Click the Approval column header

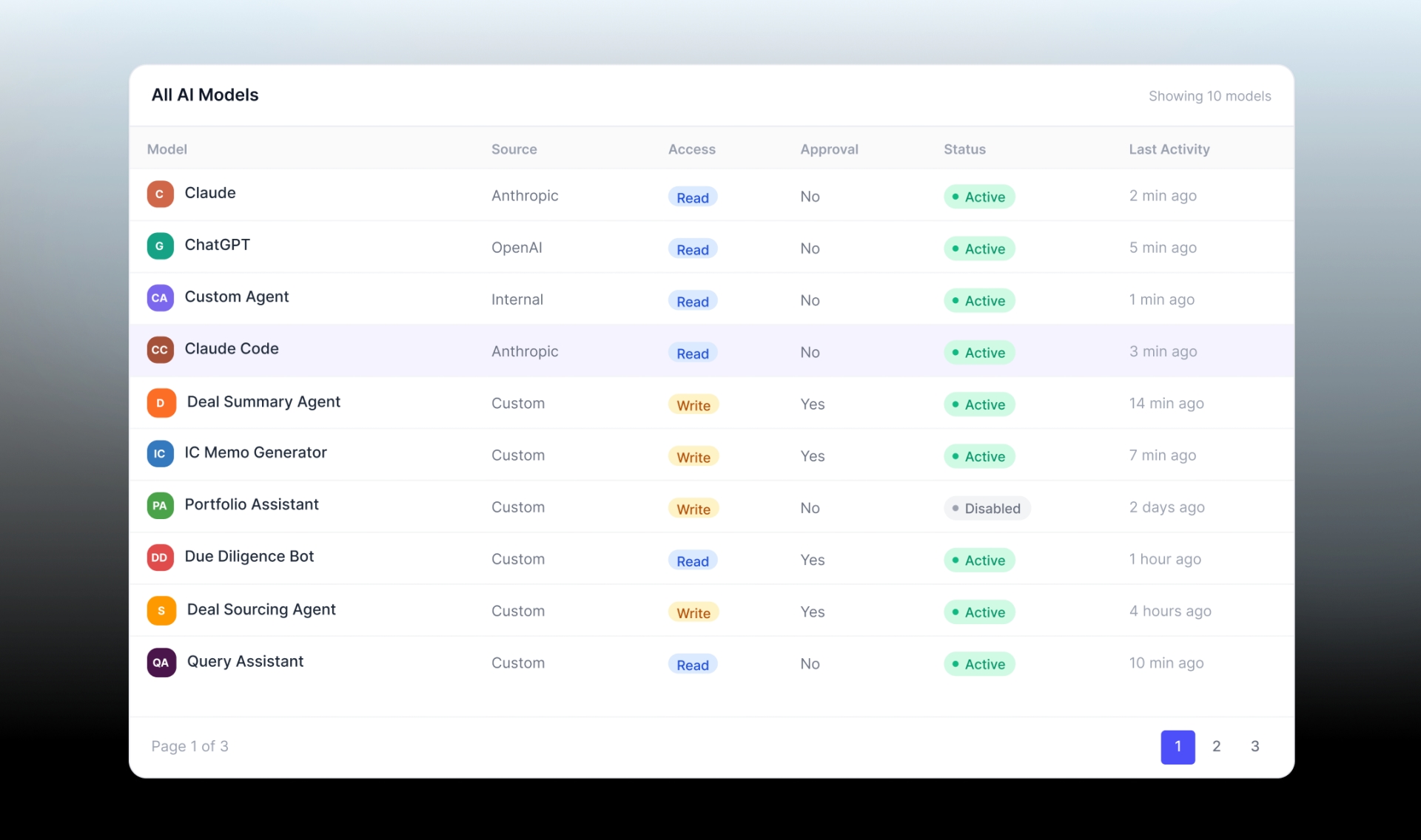tap(829, 149)
